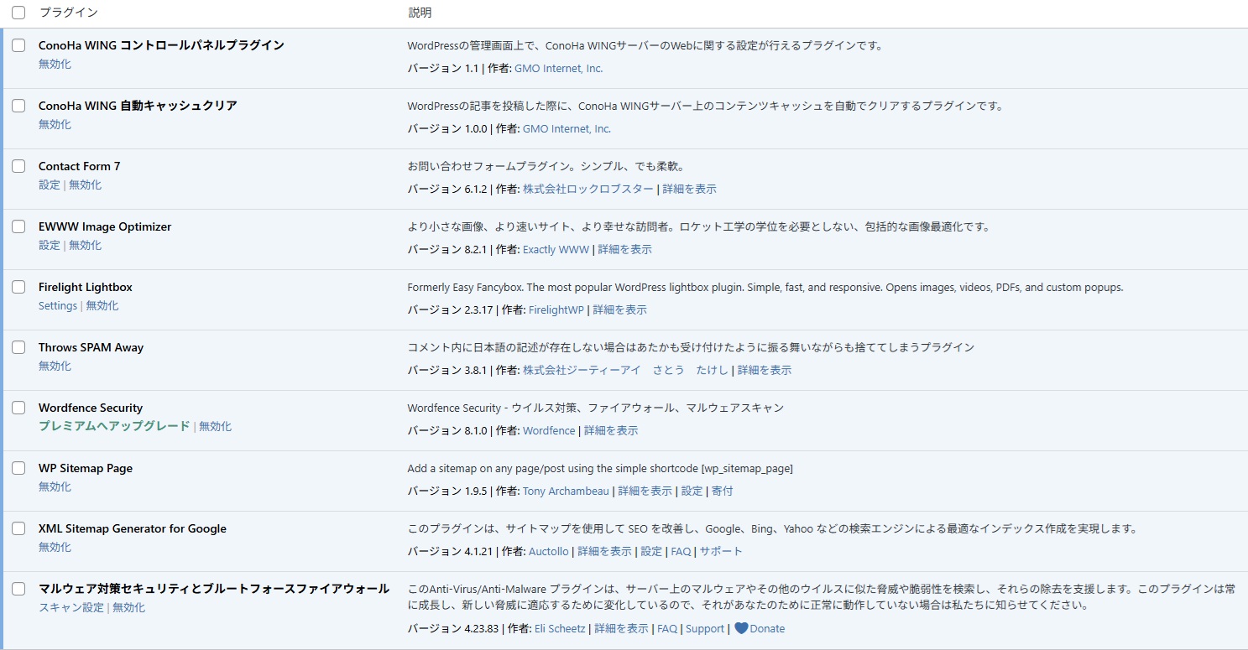This screenshot has height=650, width=1248.
Task: Deactivate ConoHa WING コントロールパネルプラグイン via 無効化
Action: (x=55, y=64)
